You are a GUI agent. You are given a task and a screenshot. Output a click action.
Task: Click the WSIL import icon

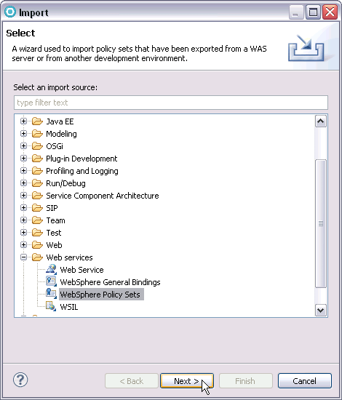[x=51, y=306]
